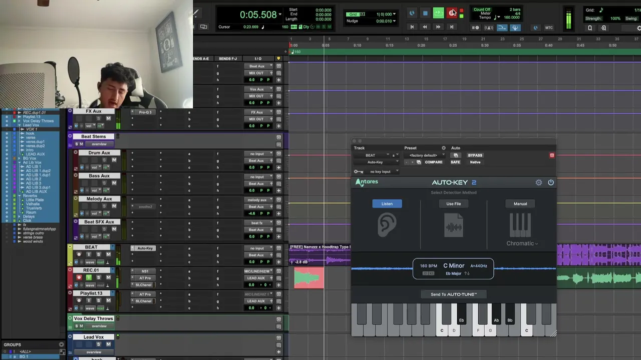Select the Manual detection method
The width and height of the screenshot is (641, 360).
[520, 203]
